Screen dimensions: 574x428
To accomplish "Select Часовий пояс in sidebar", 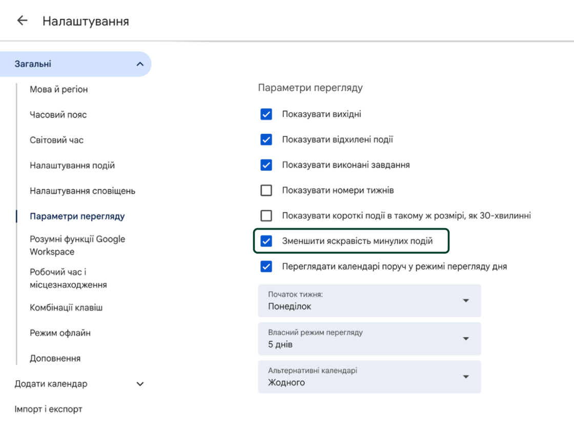I will (x=58, y=115).
